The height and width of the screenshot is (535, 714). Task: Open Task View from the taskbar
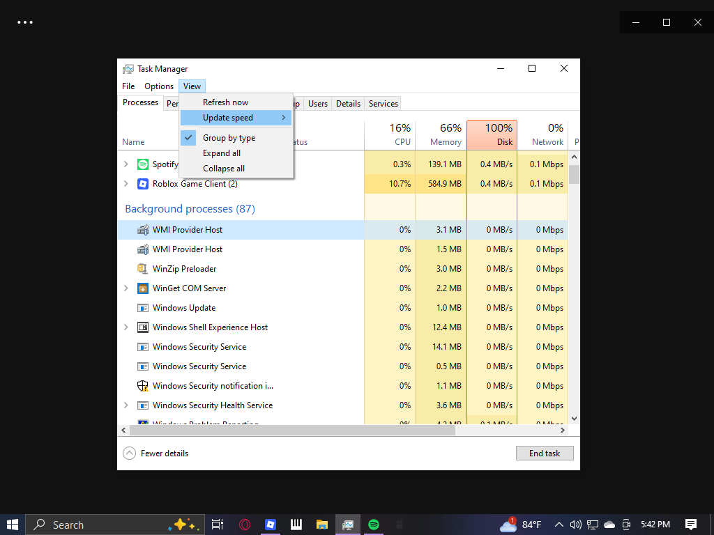click(218, 525)
